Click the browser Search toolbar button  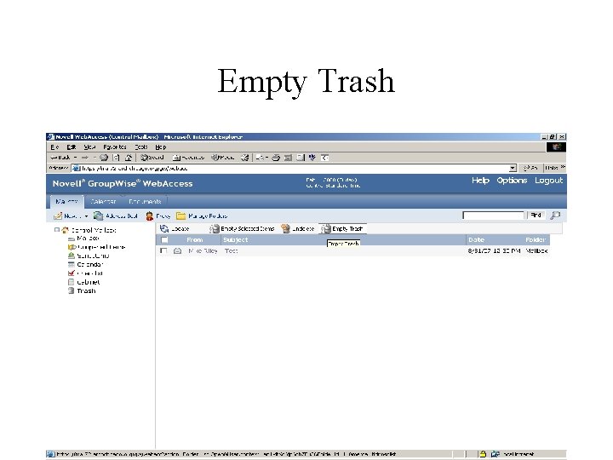click(x=152, y=158)
